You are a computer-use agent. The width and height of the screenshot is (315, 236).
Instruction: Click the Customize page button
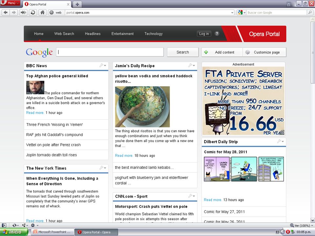point(264,52)
